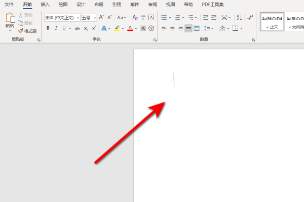This screenshot has width=304, height=202.
Task: Toggle subscript formatting
Action: (86, 28)
